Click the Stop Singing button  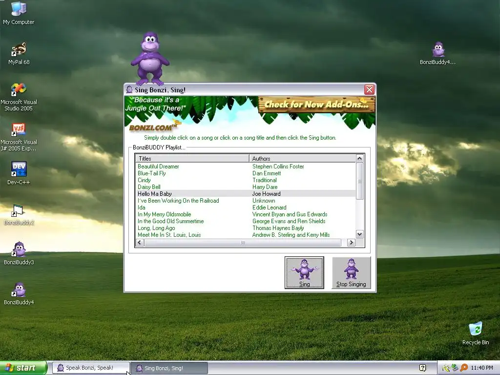point(351,272)
